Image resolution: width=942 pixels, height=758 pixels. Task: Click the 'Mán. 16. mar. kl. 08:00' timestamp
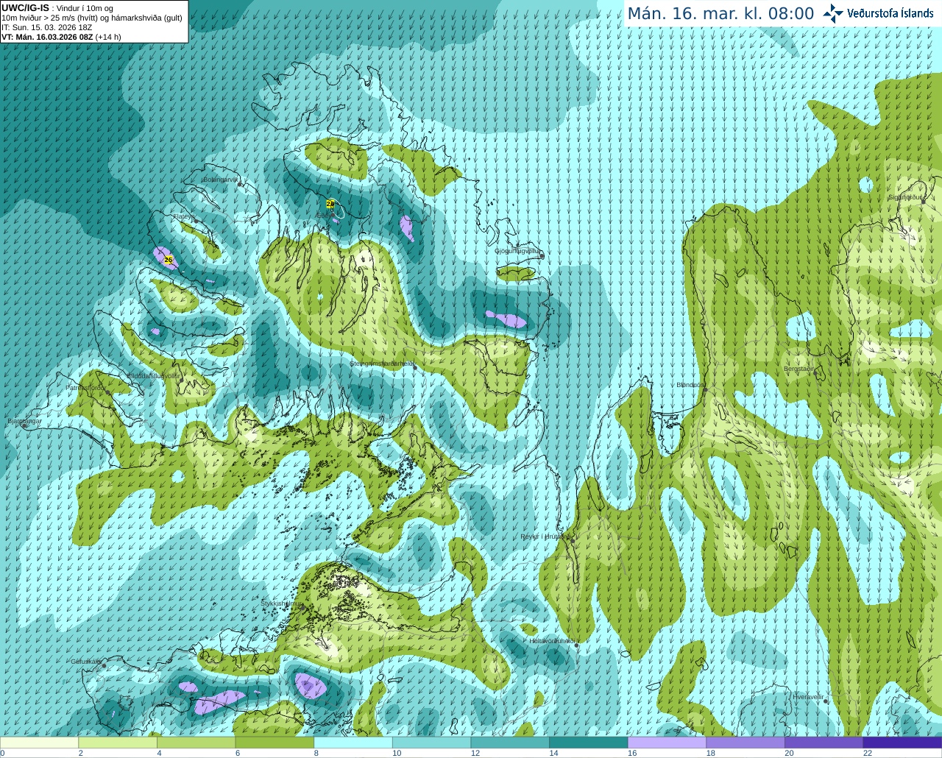(x=720, y=13)
